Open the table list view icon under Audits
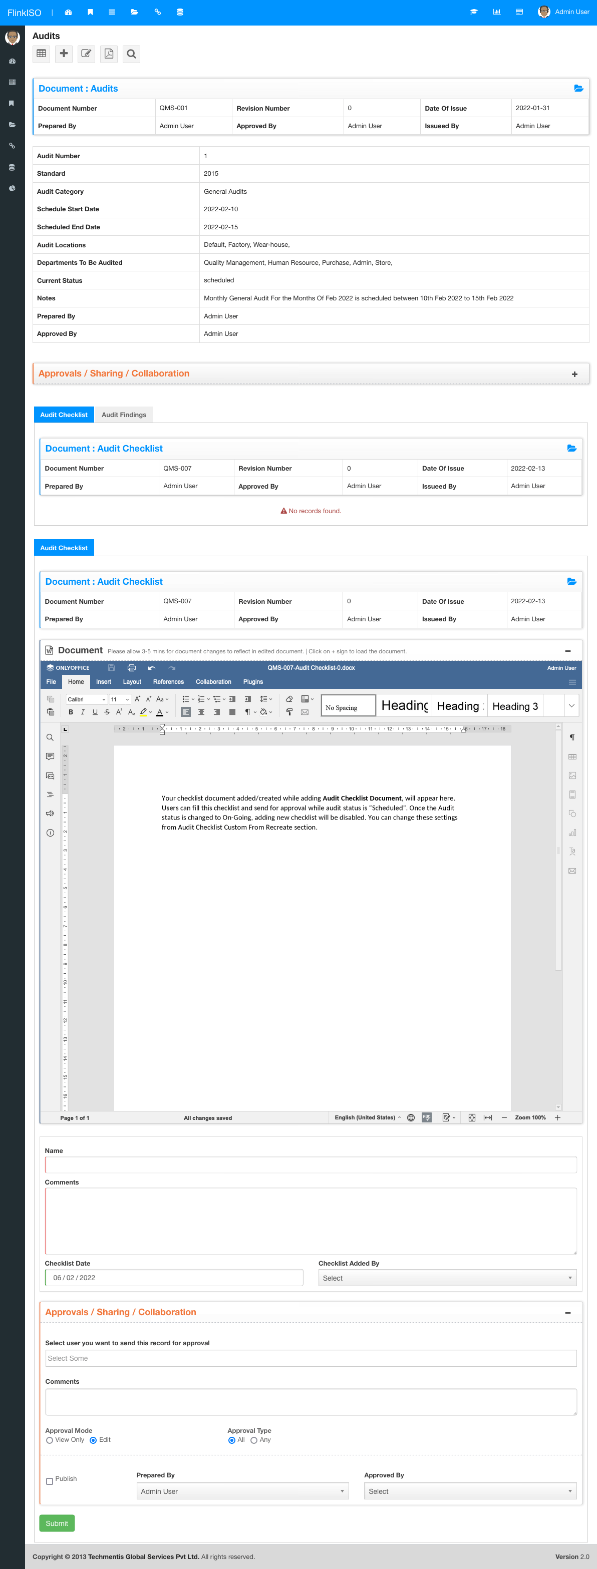597x1569 pixels. click(x=42, y=54)
